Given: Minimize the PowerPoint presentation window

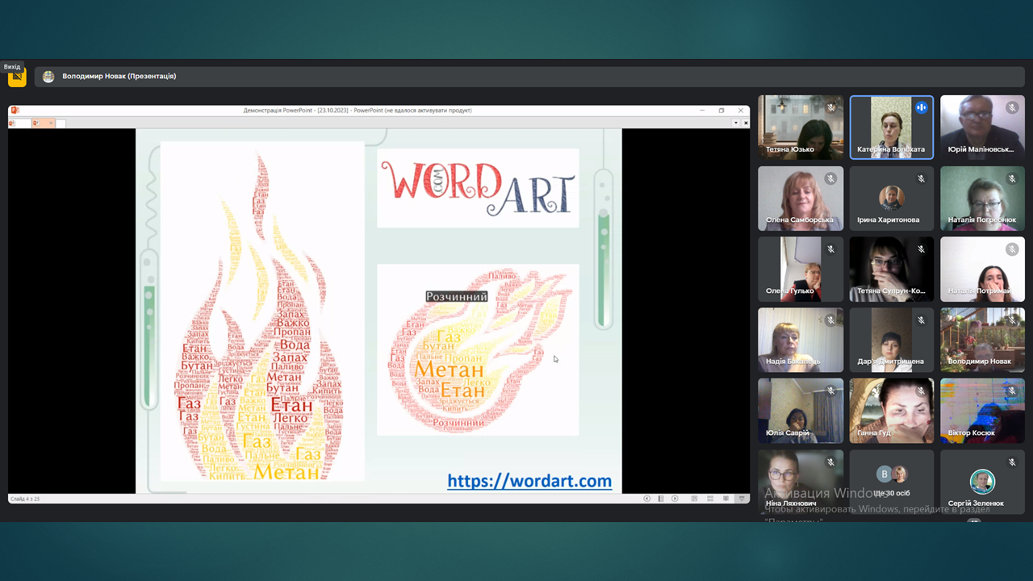Looking at the screenshot, I should click(701, 111).
